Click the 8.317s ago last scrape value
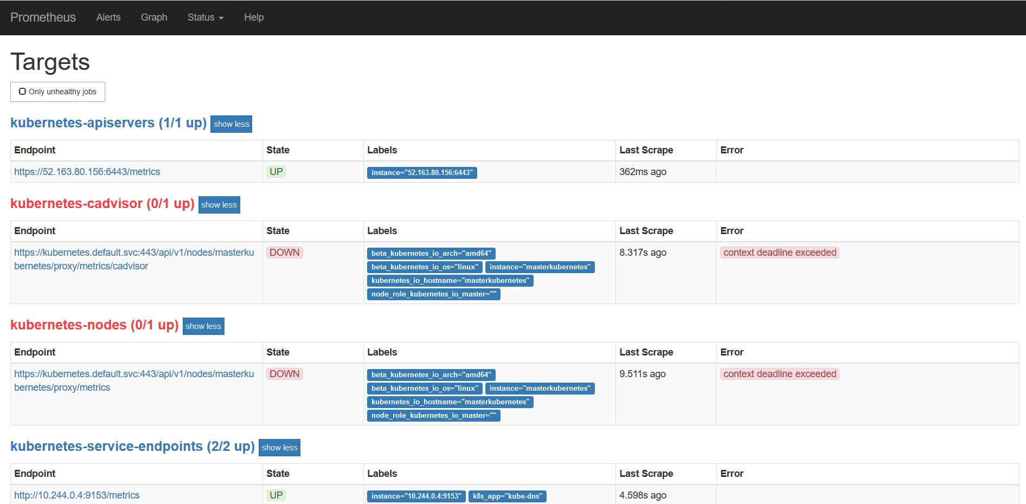 point(643,253)
